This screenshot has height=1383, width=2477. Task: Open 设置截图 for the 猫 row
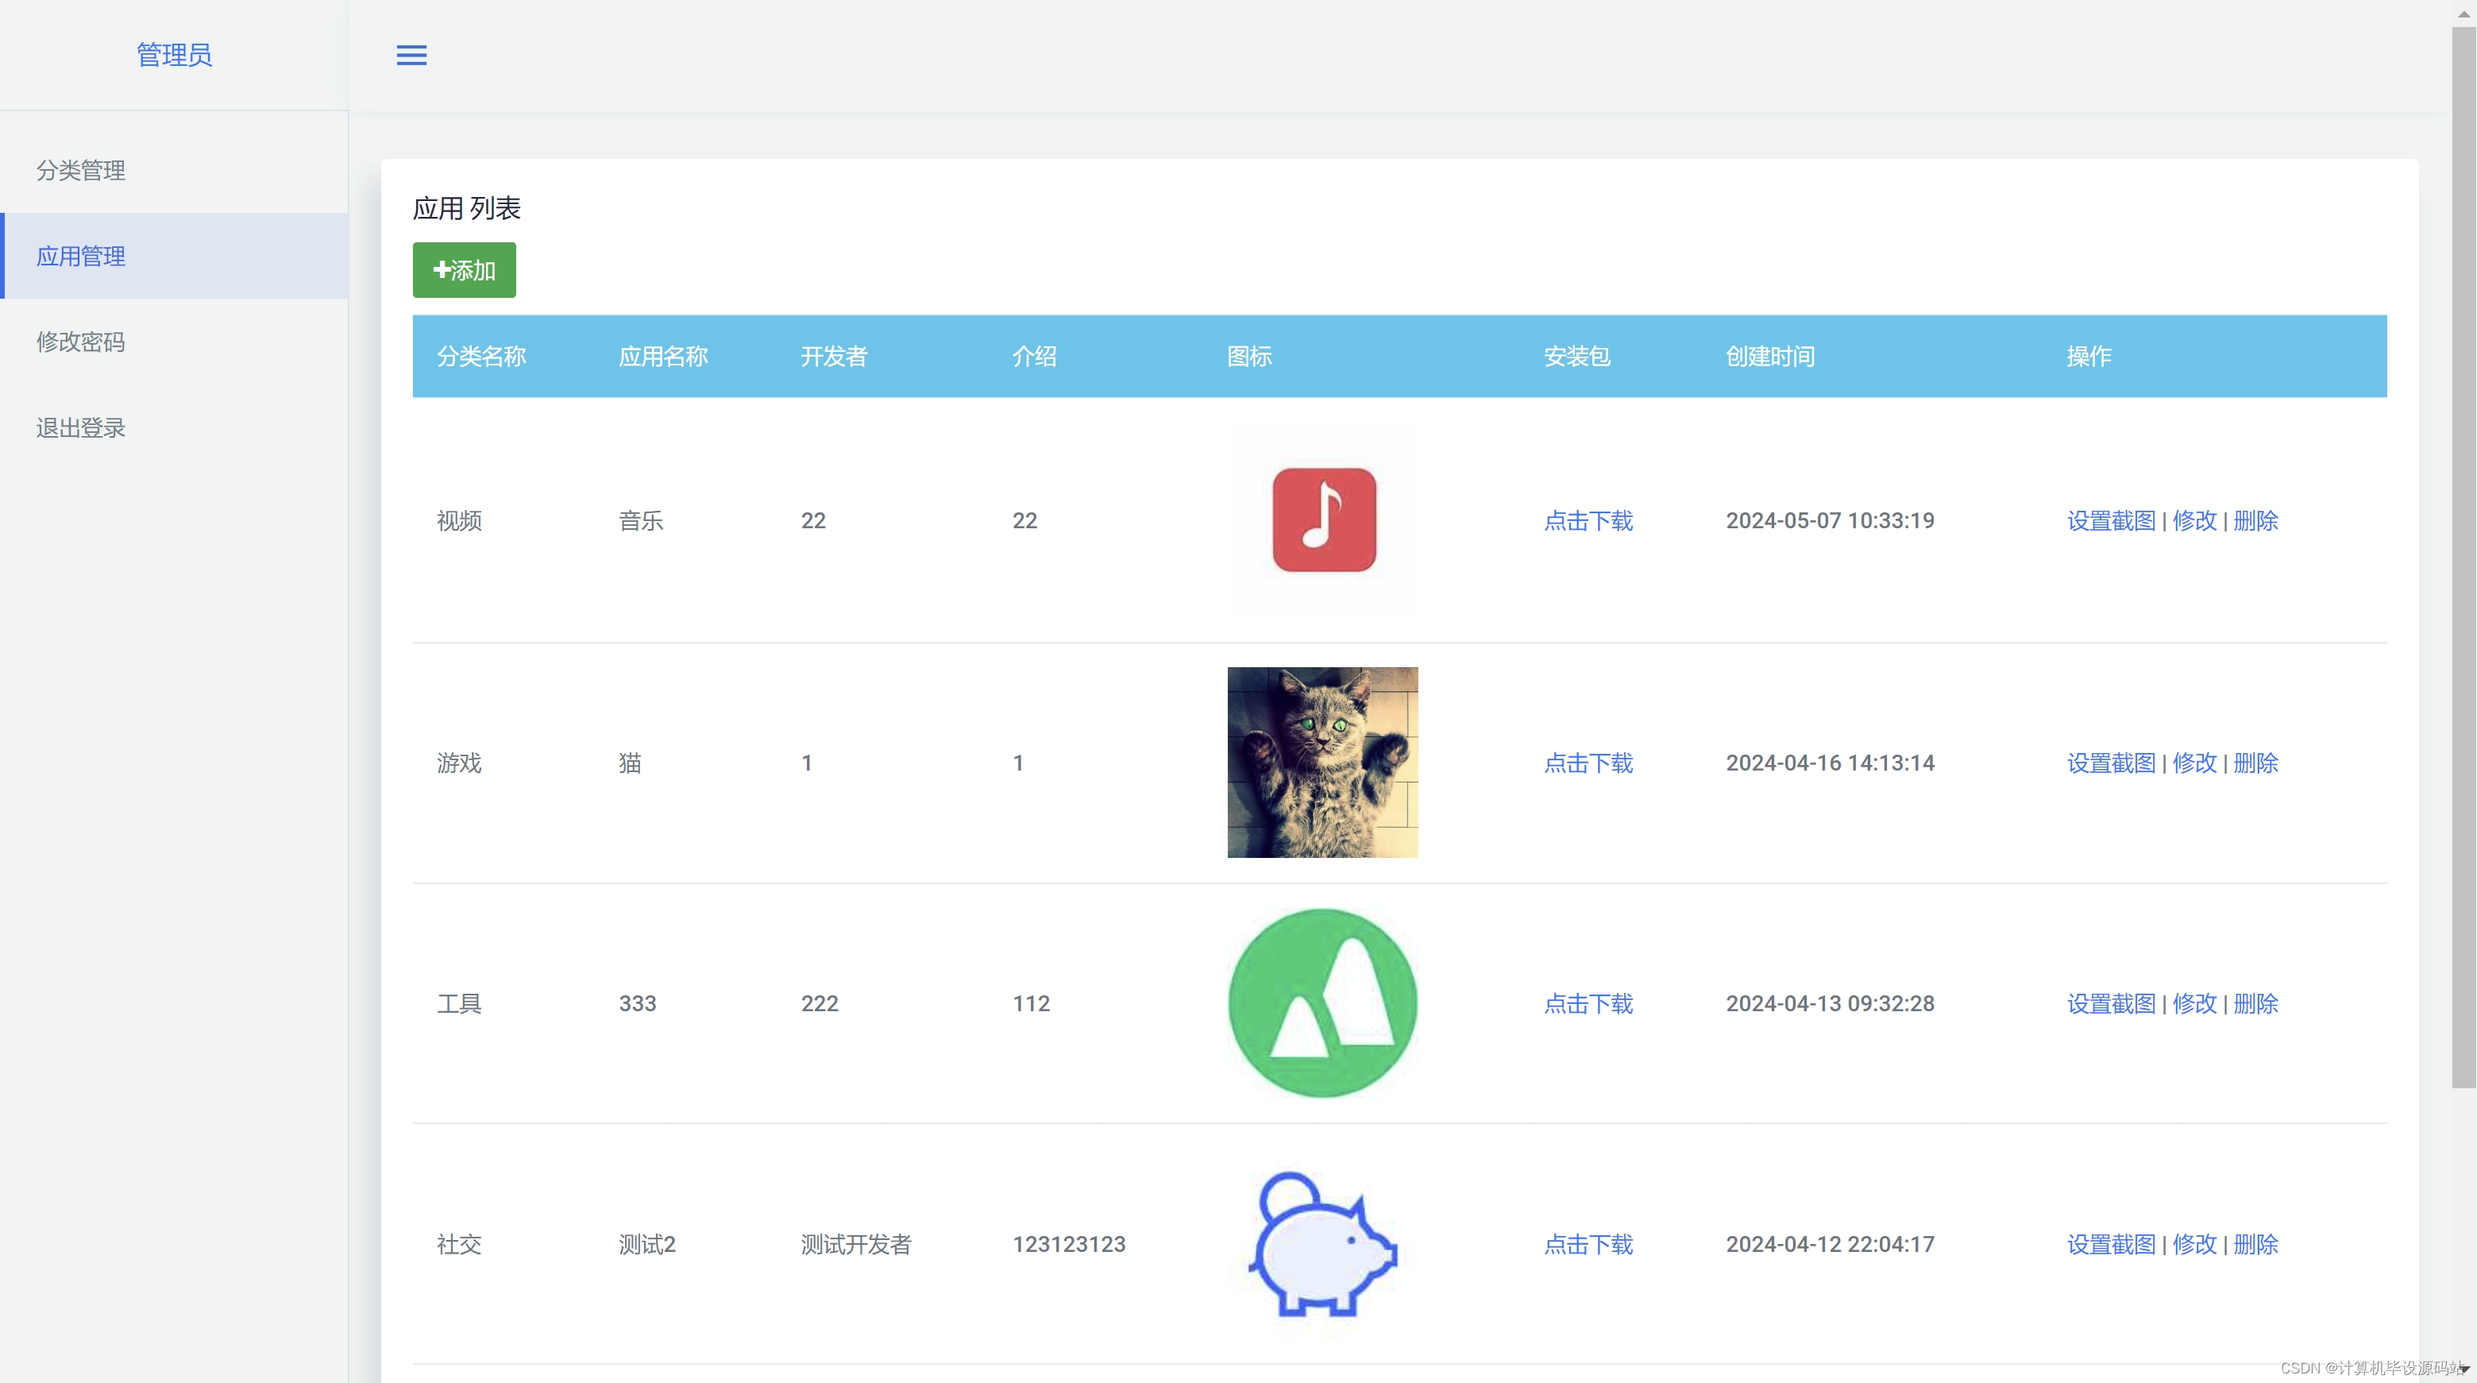click(x=2112, y=763)
